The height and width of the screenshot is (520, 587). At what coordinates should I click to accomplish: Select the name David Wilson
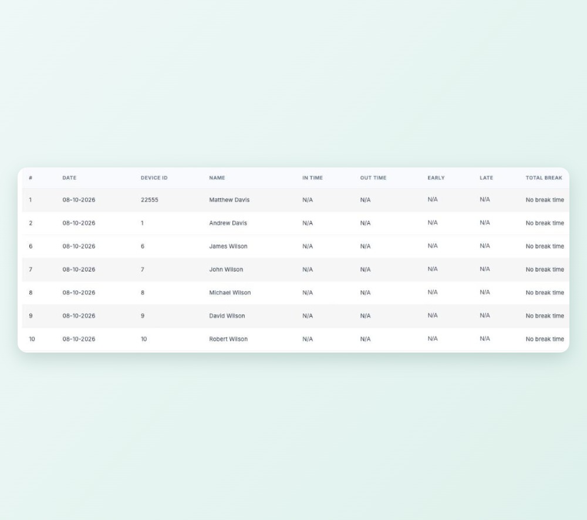227,316
